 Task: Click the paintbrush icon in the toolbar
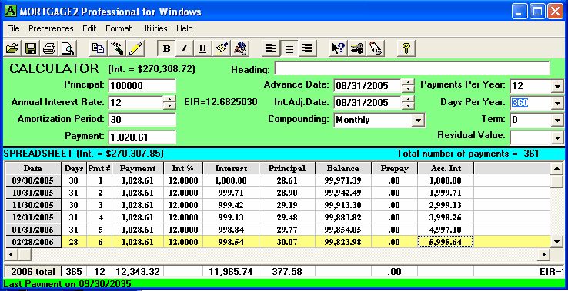(x=222, y=48)
